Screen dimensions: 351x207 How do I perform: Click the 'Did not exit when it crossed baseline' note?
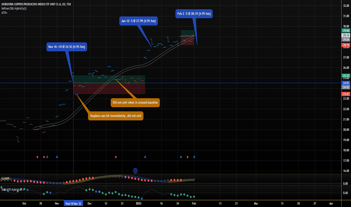tap(135, 102)
